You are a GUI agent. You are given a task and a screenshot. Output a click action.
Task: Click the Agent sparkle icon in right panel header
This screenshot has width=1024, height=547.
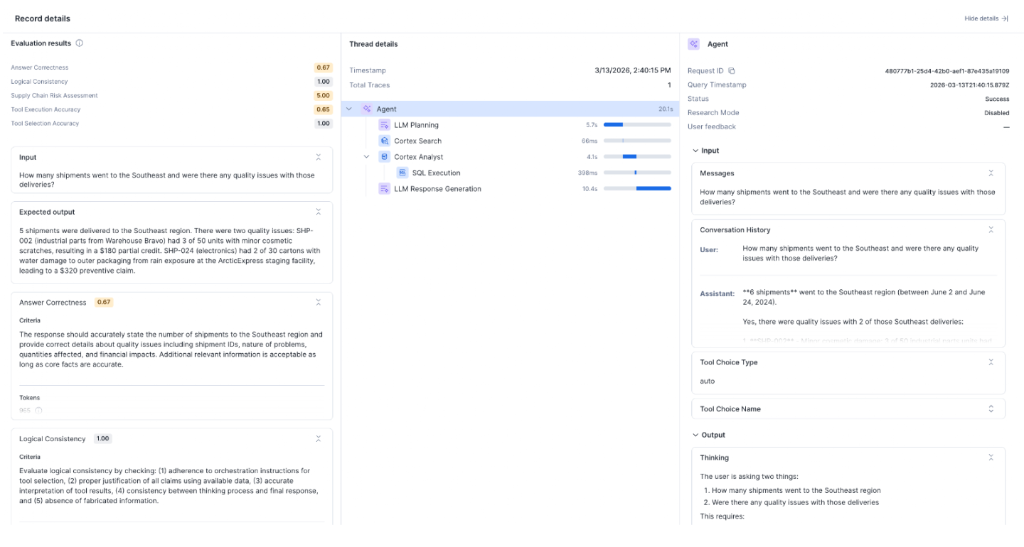(x=693, y=44)
